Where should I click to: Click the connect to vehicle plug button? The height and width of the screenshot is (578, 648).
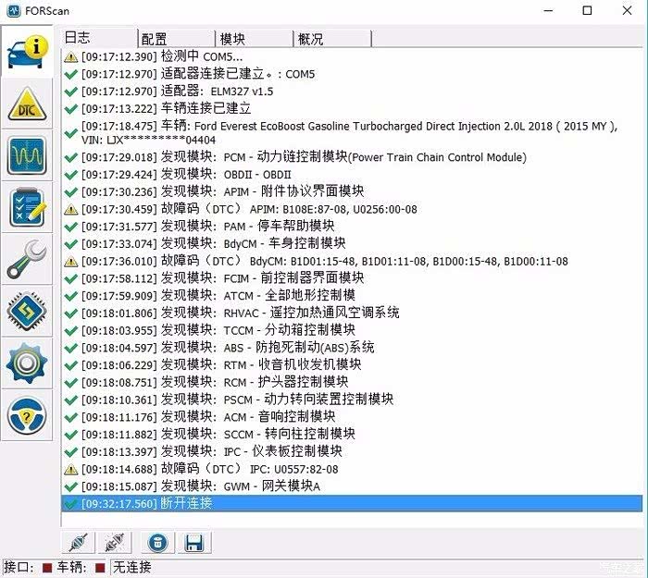79,542
